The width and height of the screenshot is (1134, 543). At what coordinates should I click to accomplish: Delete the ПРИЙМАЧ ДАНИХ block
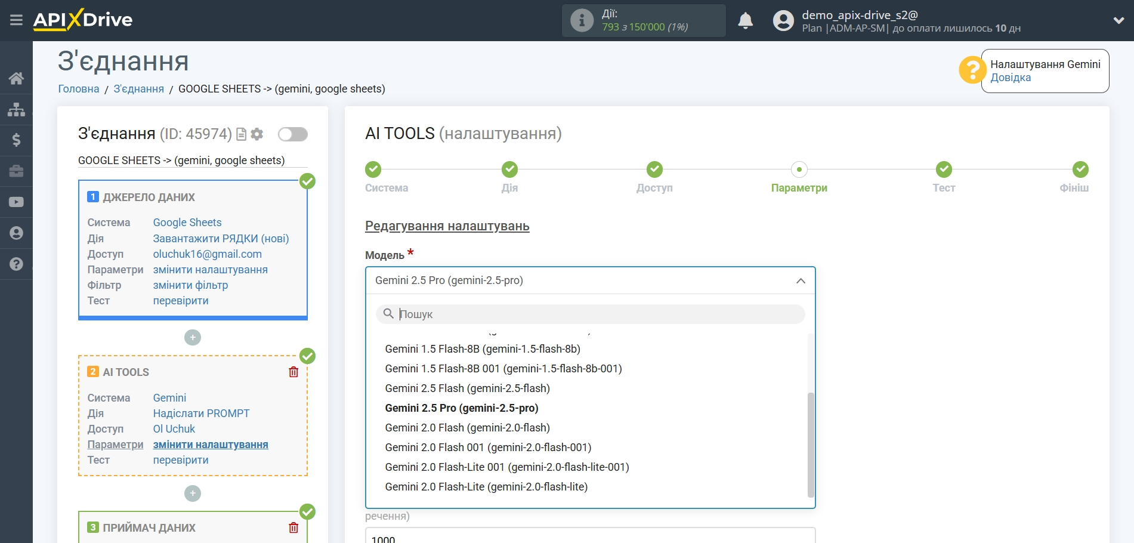click(x=293, y=528)
